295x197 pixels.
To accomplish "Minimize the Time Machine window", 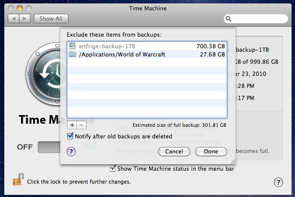I will [x=20, y=8].
